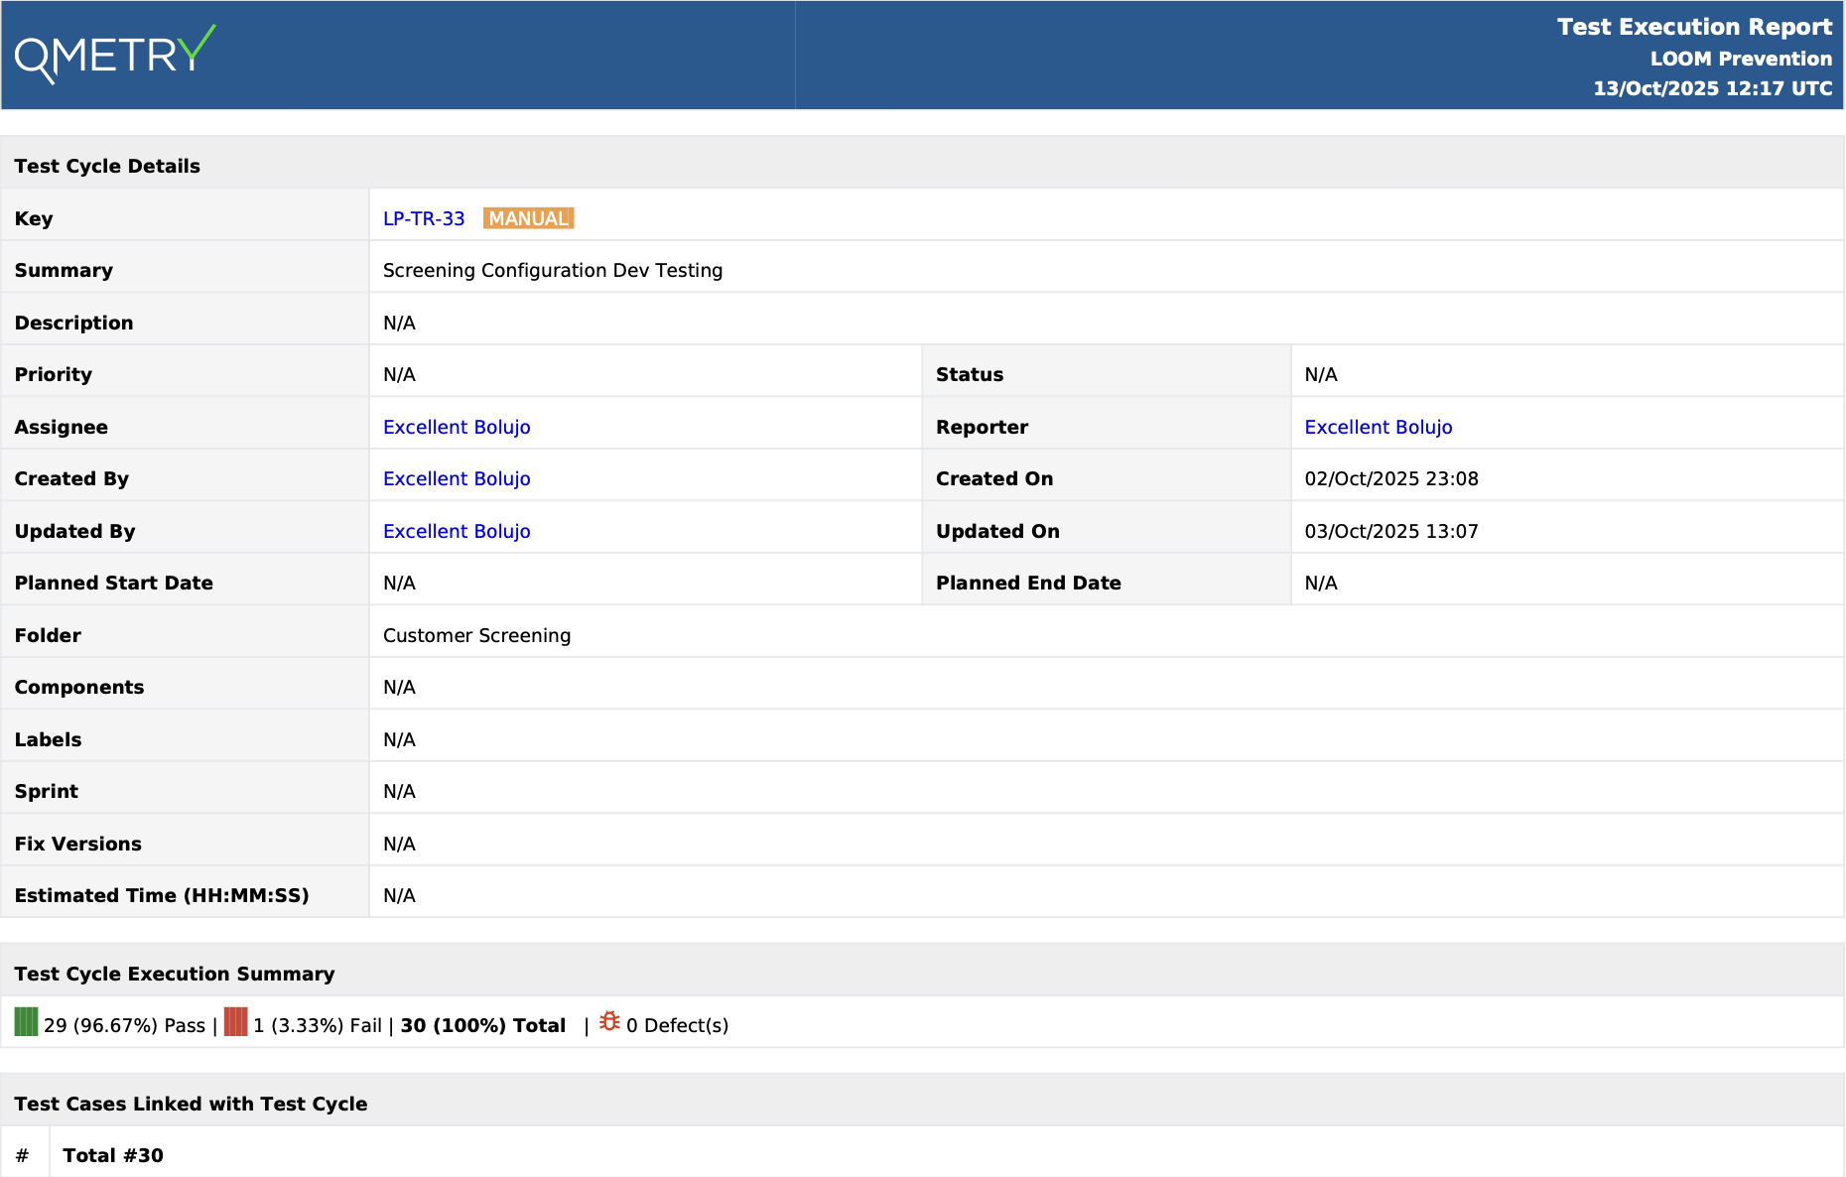Click the red Fail status bar icon
The width and height of the screenshot is (1846, 1177).
[x=235, y=1022]
